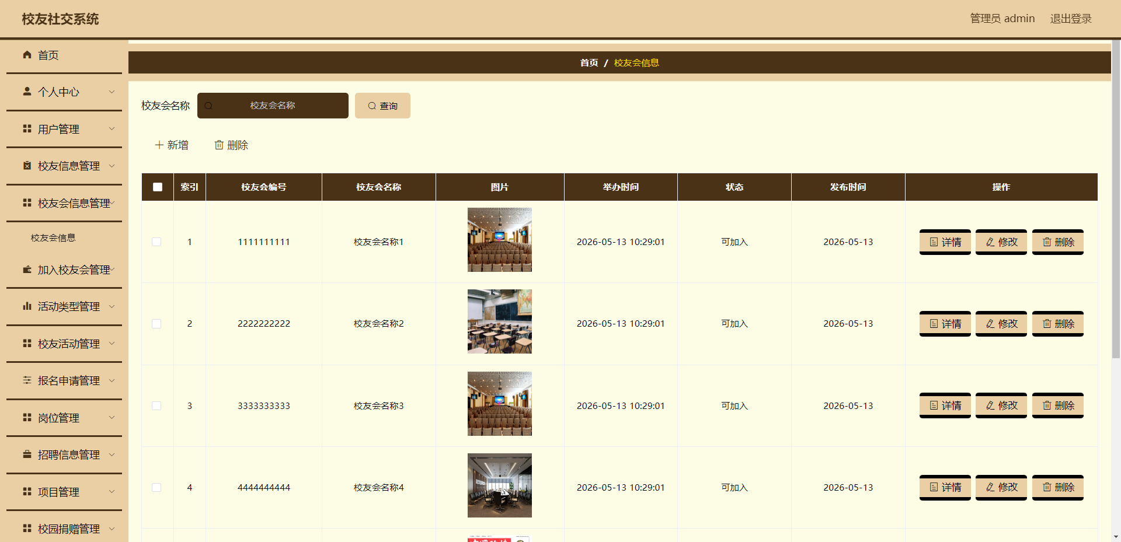Expand the 用户管理 chevron

[x=112, y=129]
